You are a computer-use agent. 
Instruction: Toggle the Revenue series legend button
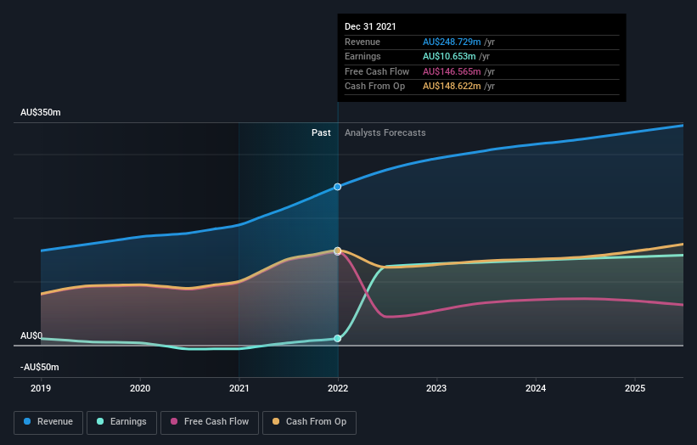point(48,422)
